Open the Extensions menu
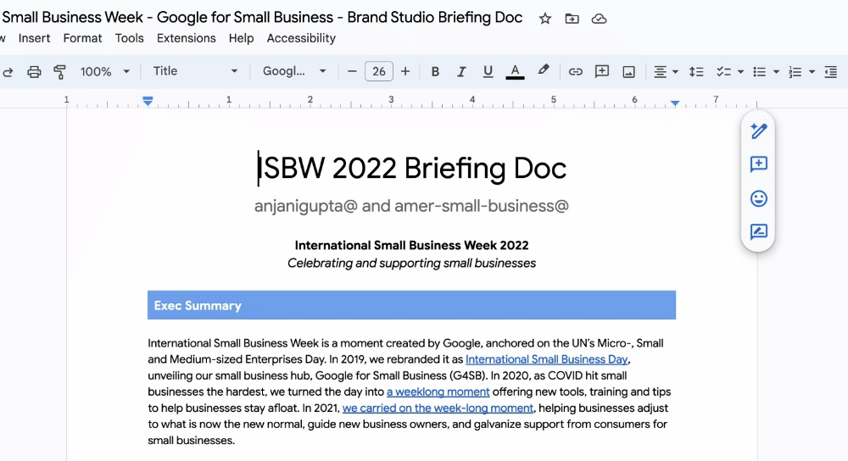This screenshot has width=848, height=461. point(186,38)
